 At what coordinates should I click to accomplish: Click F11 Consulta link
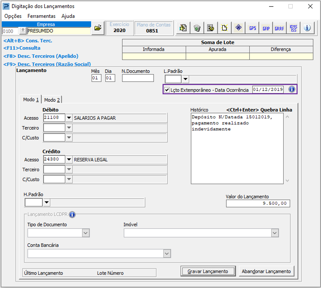(22, 48)
